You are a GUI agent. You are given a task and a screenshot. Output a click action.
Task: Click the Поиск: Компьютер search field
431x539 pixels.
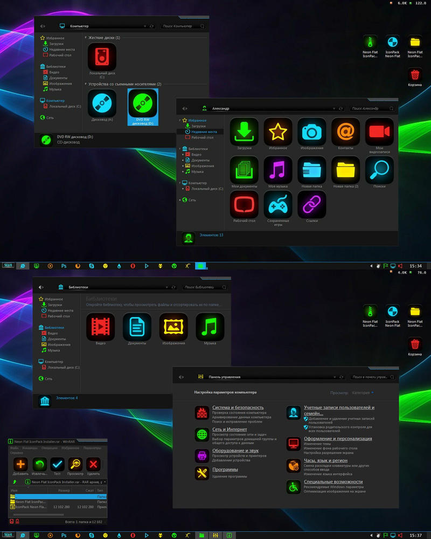coord(179,26)
